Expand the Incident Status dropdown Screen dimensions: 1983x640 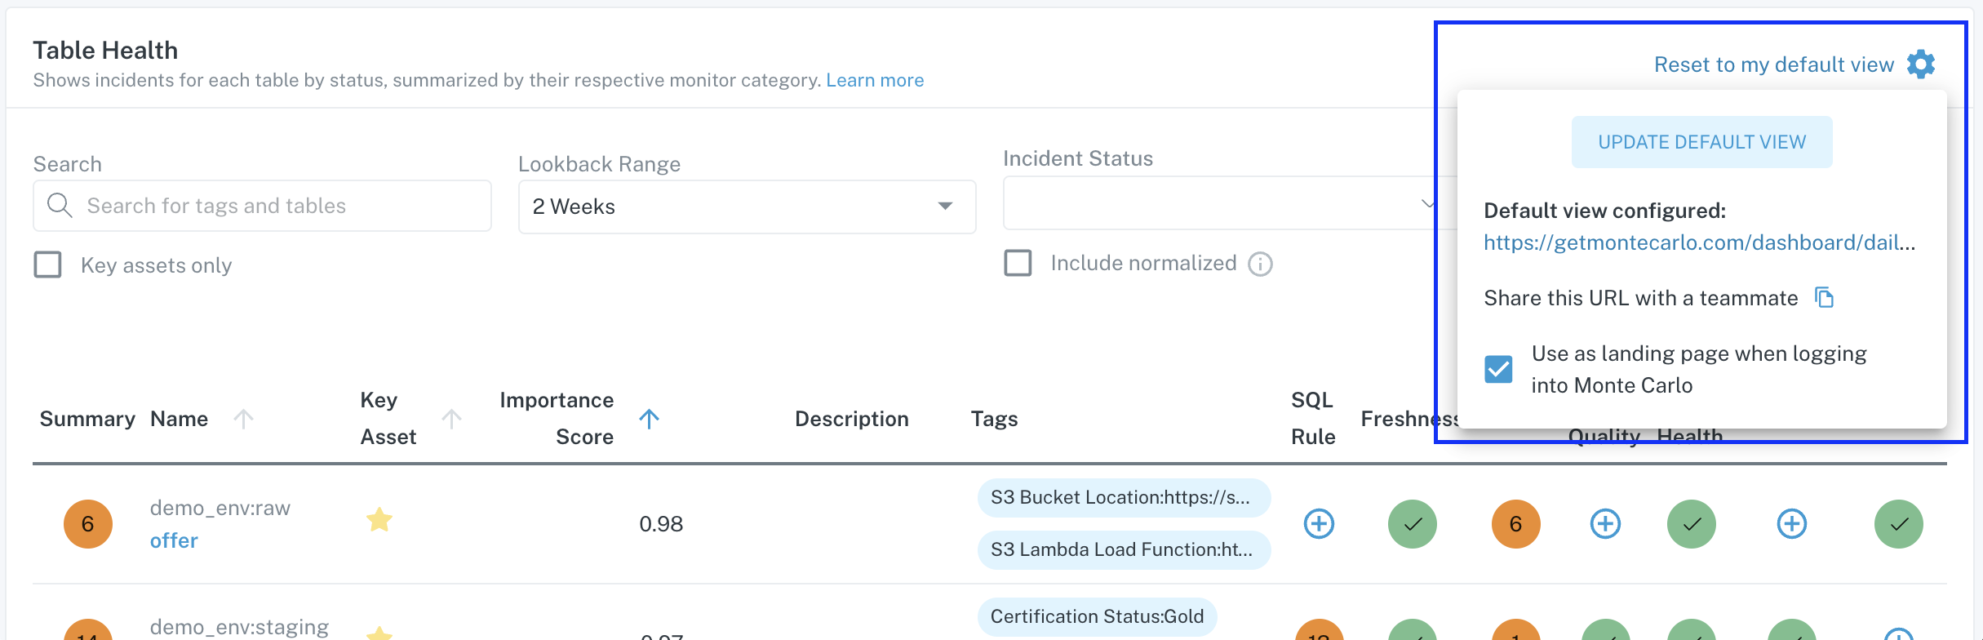tap(1224, 203)
